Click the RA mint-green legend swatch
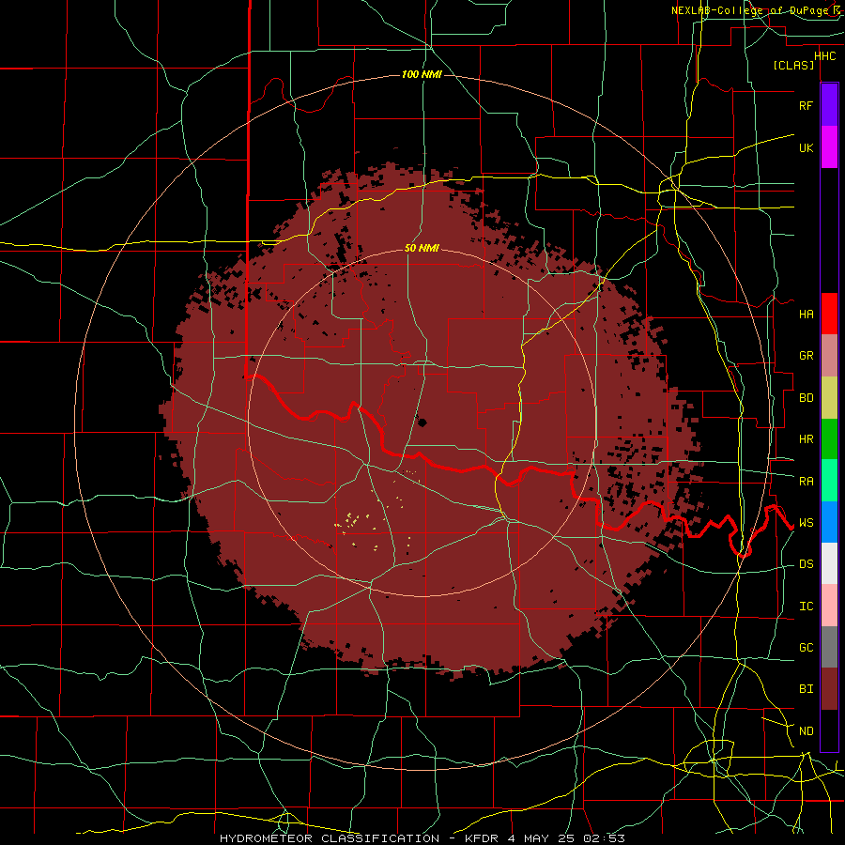This screenshot has height=845, width=845. click(829, 481)
